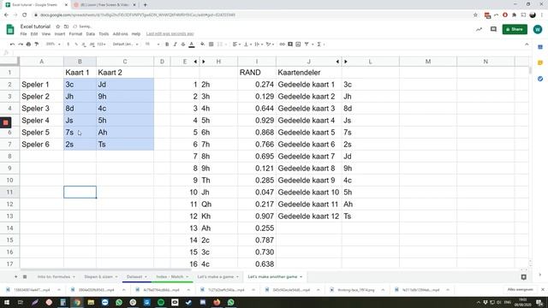Open the font size dropdown
This screenshot has width=548, height=308.
click(152, 44)
